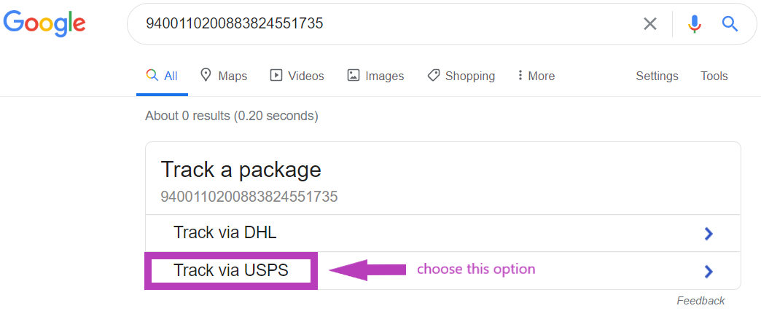Click the Images picture icon
This screenshot has width=761, height=311.
354,75
